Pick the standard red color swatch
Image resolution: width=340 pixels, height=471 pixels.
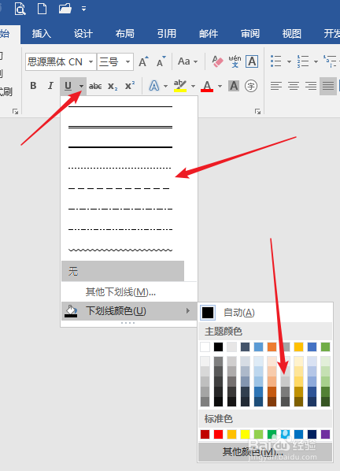[x=219, y=434]
